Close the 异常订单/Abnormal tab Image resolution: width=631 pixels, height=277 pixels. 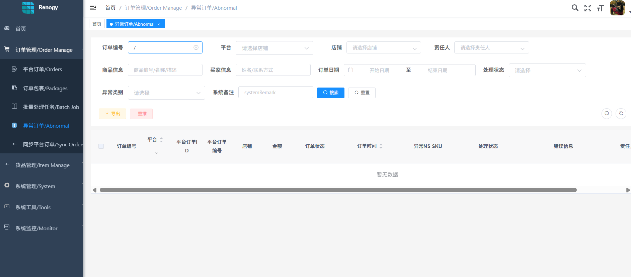pos(159,24)
